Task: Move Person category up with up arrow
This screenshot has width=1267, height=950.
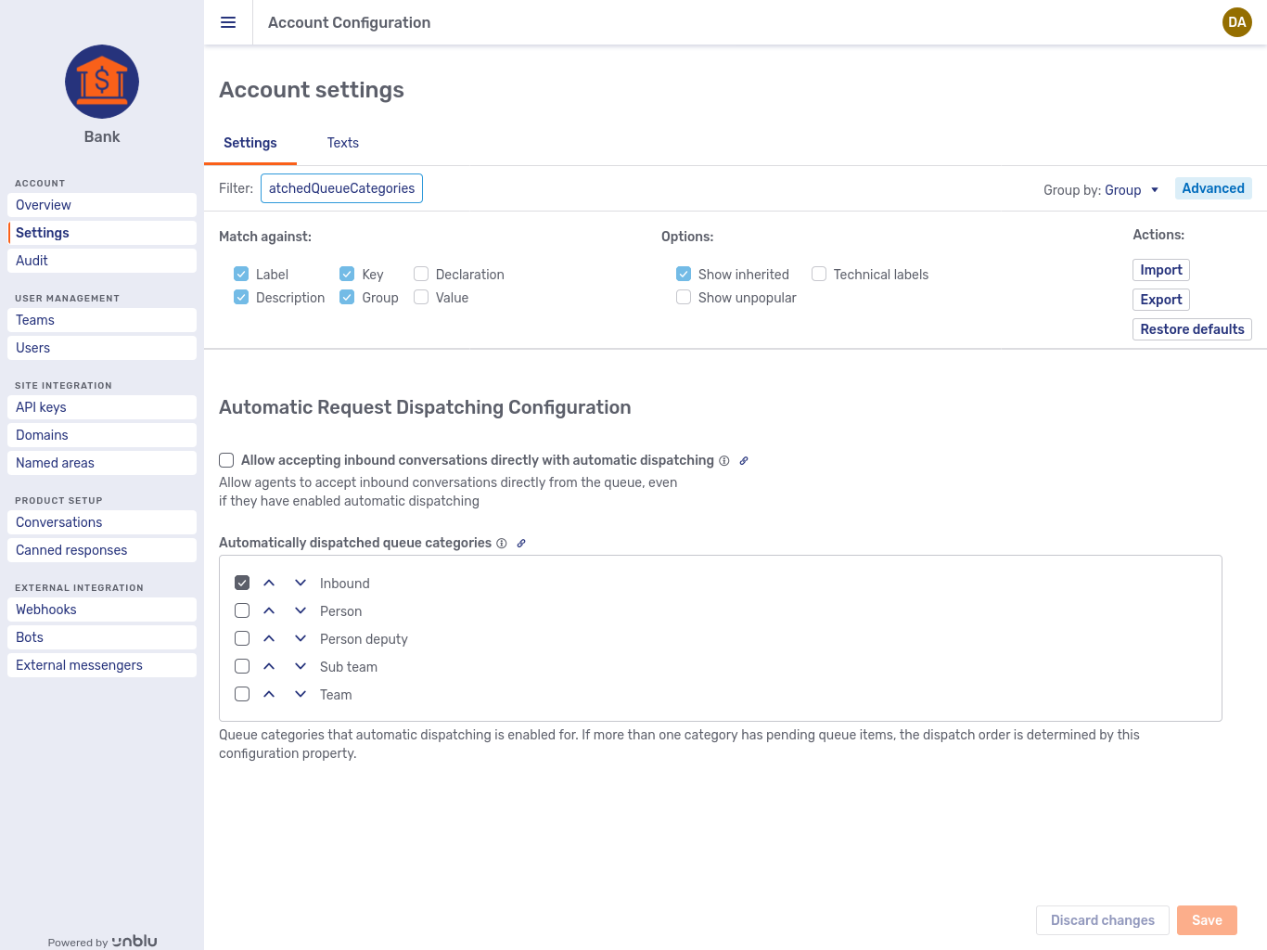Action: click(x=269, y=610)
